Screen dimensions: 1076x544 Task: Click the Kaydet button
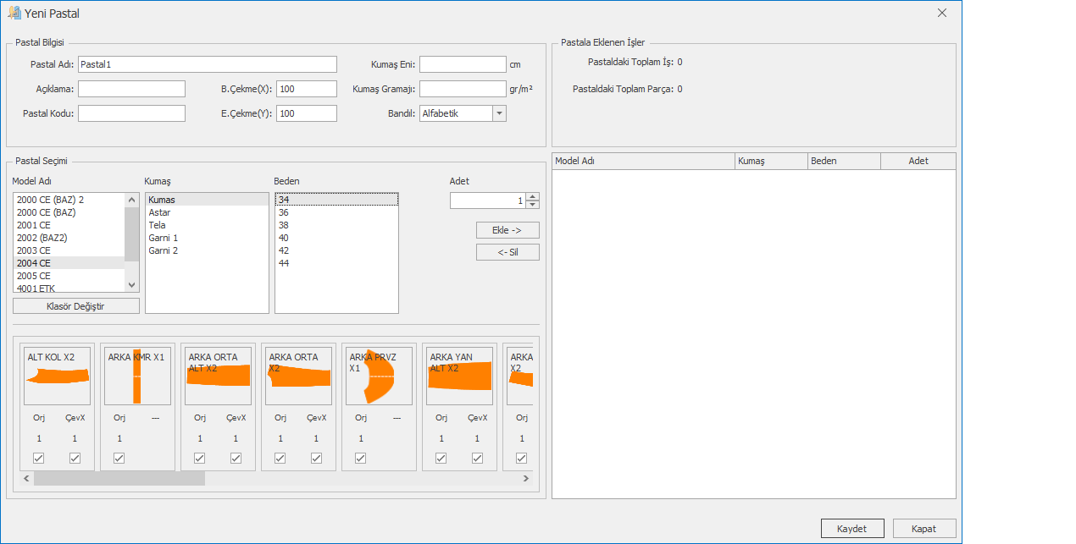852,528
